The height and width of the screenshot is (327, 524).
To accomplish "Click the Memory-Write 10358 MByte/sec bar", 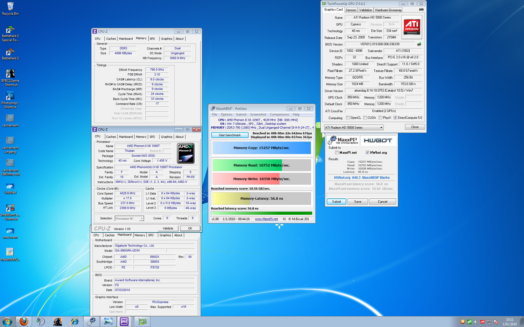I will 262,179.
